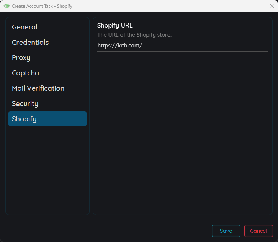Show the Security settings tab
The height and width of the screenshot is (242, 278).
click(25, 104)
